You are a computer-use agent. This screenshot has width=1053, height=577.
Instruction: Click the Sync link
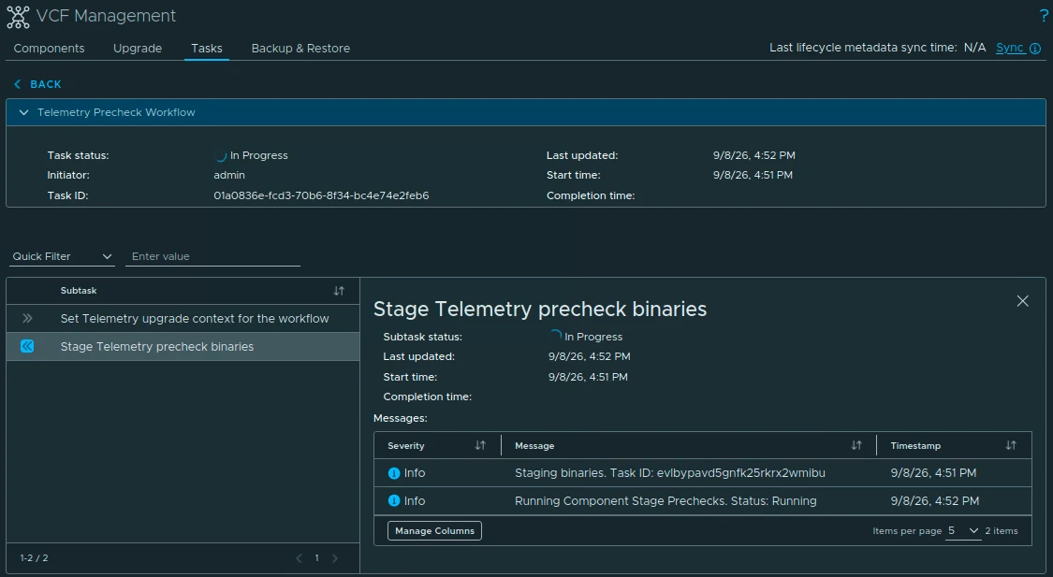(1009, 48)
